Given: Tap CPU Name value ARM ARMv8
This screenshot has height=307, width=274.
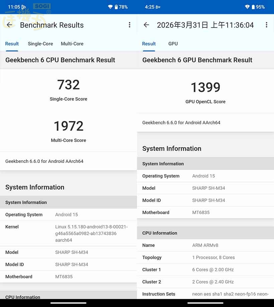Looking at the screenshot, I should (205, 245).
